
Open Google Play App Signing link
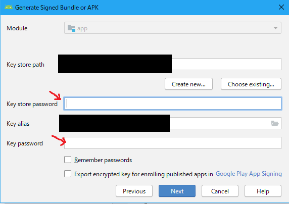click(x=249, y=174)
